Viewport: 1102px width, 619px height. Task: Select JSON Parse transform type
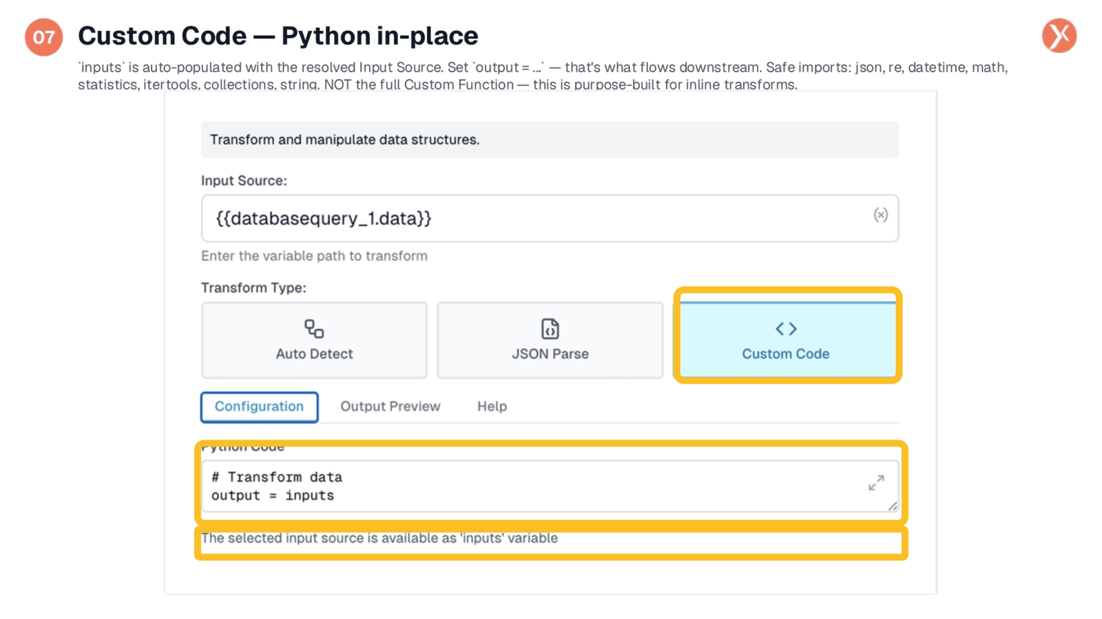[x=550, y=340]
